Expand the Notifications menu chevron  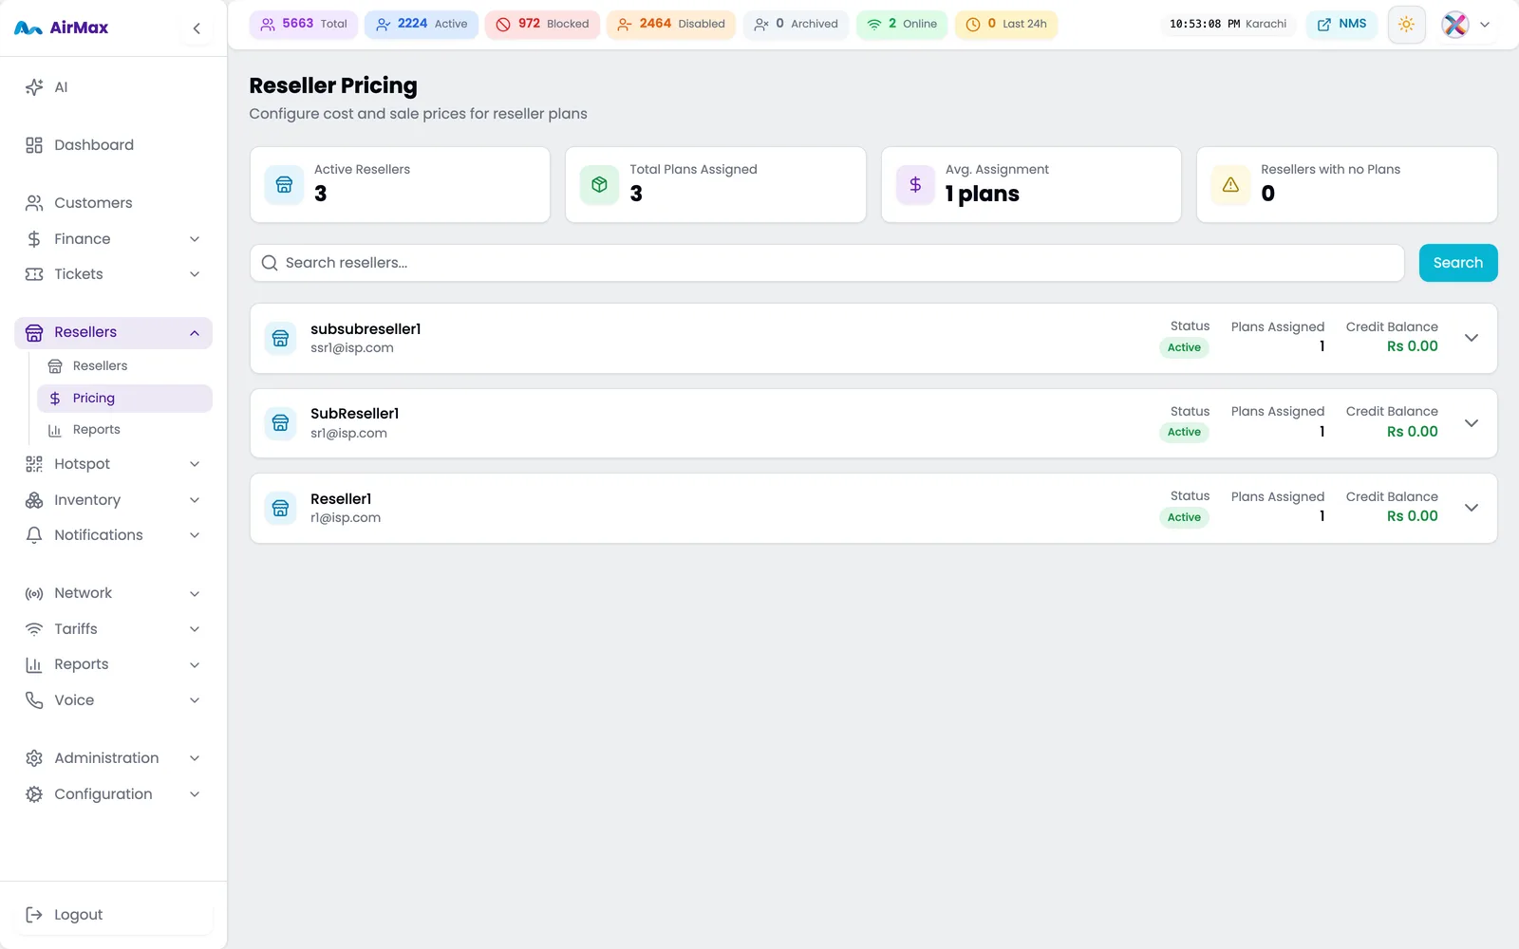pyautogui.click(x=195, y=535)
